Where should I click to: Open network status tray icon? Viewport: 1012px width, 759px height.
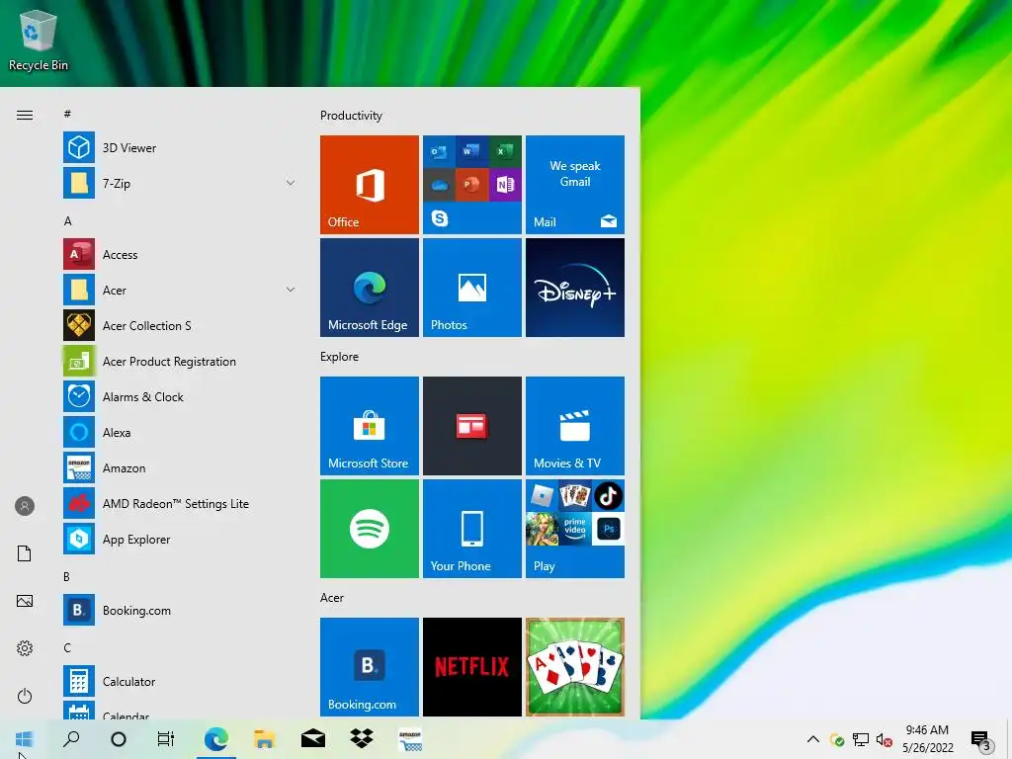(861, 739)
